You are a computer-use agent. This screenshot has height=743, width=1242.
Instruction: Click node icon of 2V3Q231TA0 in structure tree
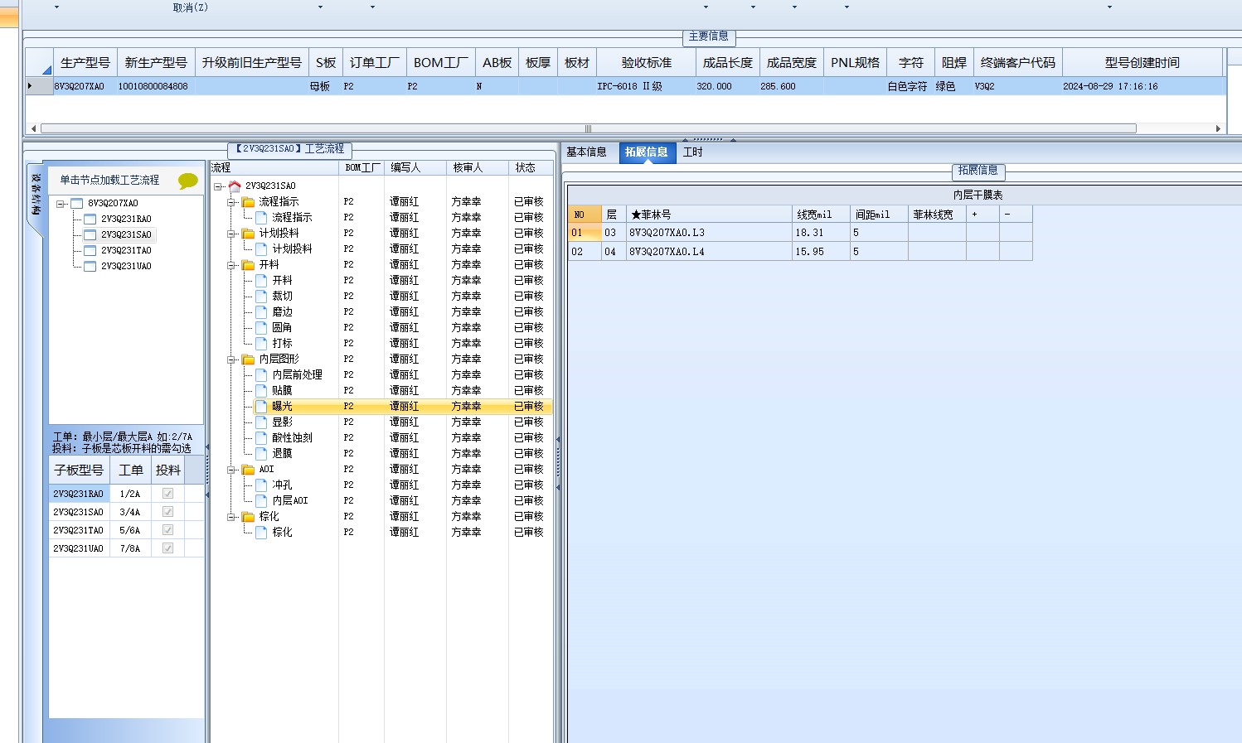[90, 251]
